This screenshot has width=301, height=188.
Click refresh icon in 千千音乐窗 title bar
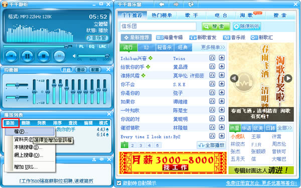tap(191, 4)
